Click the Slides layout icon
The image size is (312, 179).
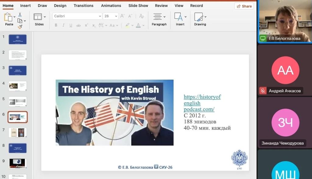pos(37,17)
